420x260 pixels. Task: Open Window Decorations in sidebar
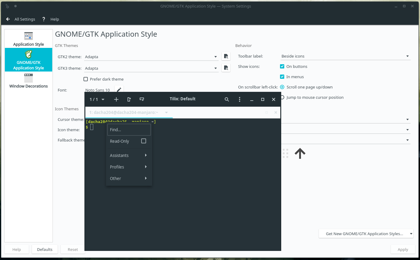pyautogui.click(x=29, y=81)
